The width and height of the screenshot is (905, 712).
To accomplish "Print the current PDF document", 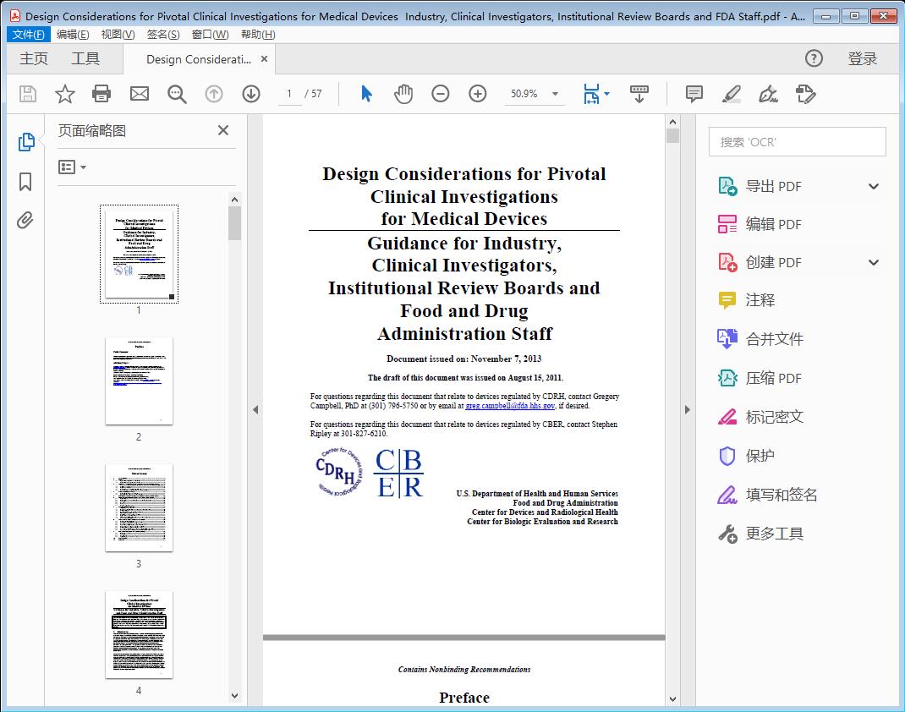I will point(101,94).
